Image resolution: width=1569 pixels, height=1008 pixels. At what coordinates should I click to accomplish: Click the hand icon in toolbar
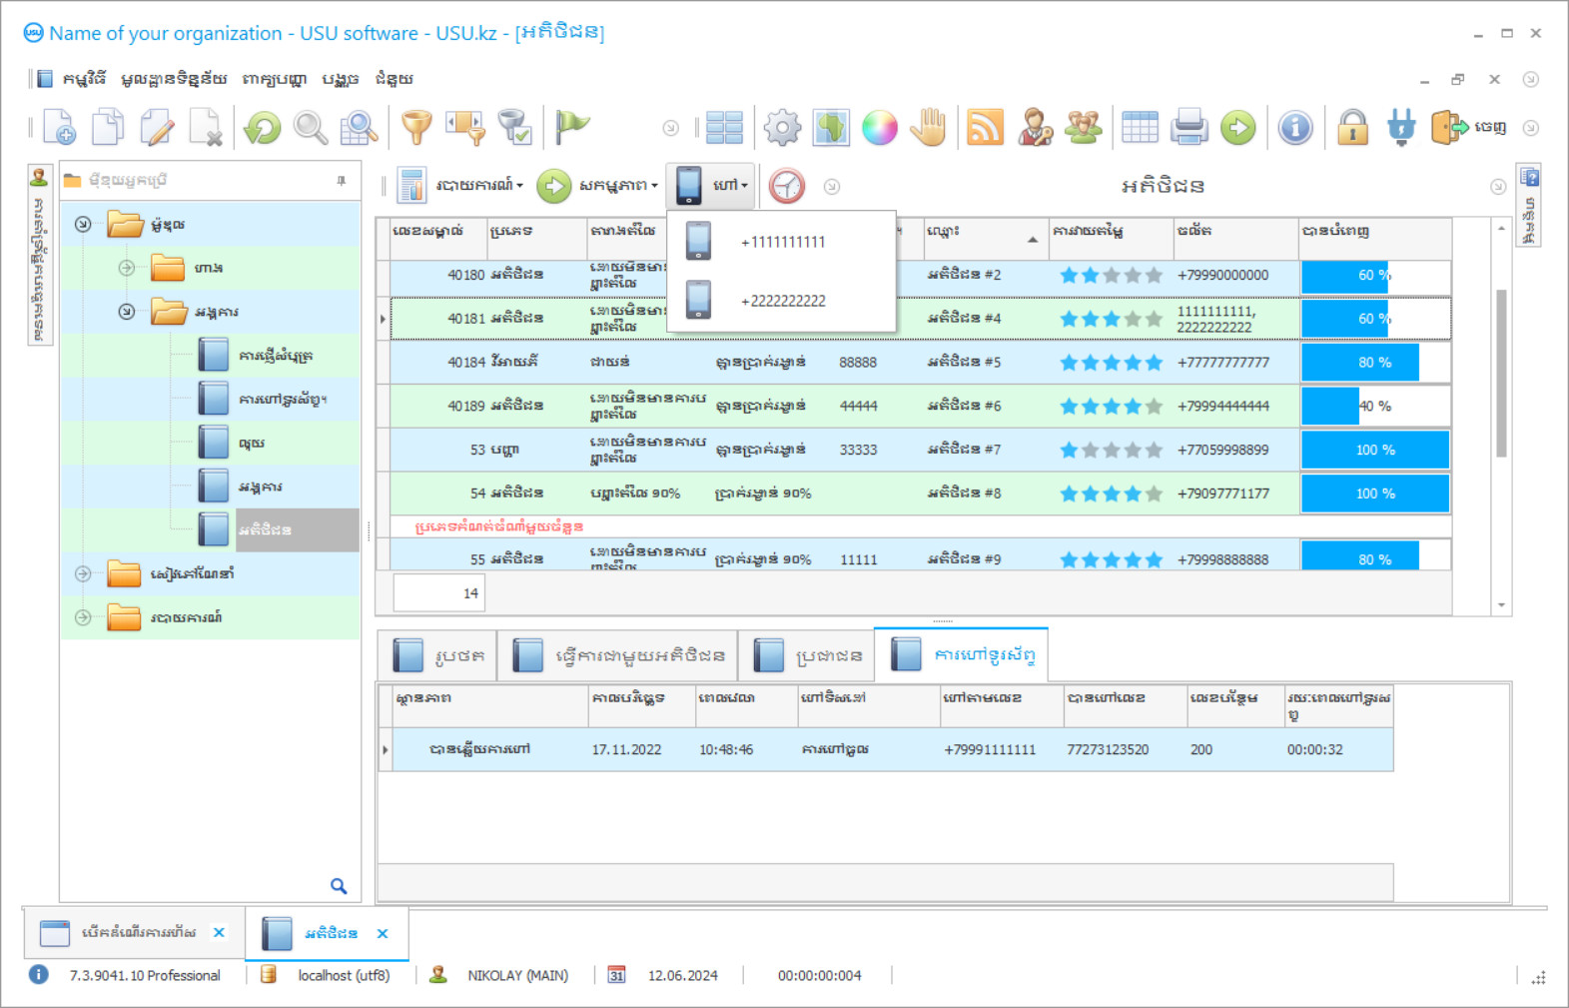[x=929, y=128]
